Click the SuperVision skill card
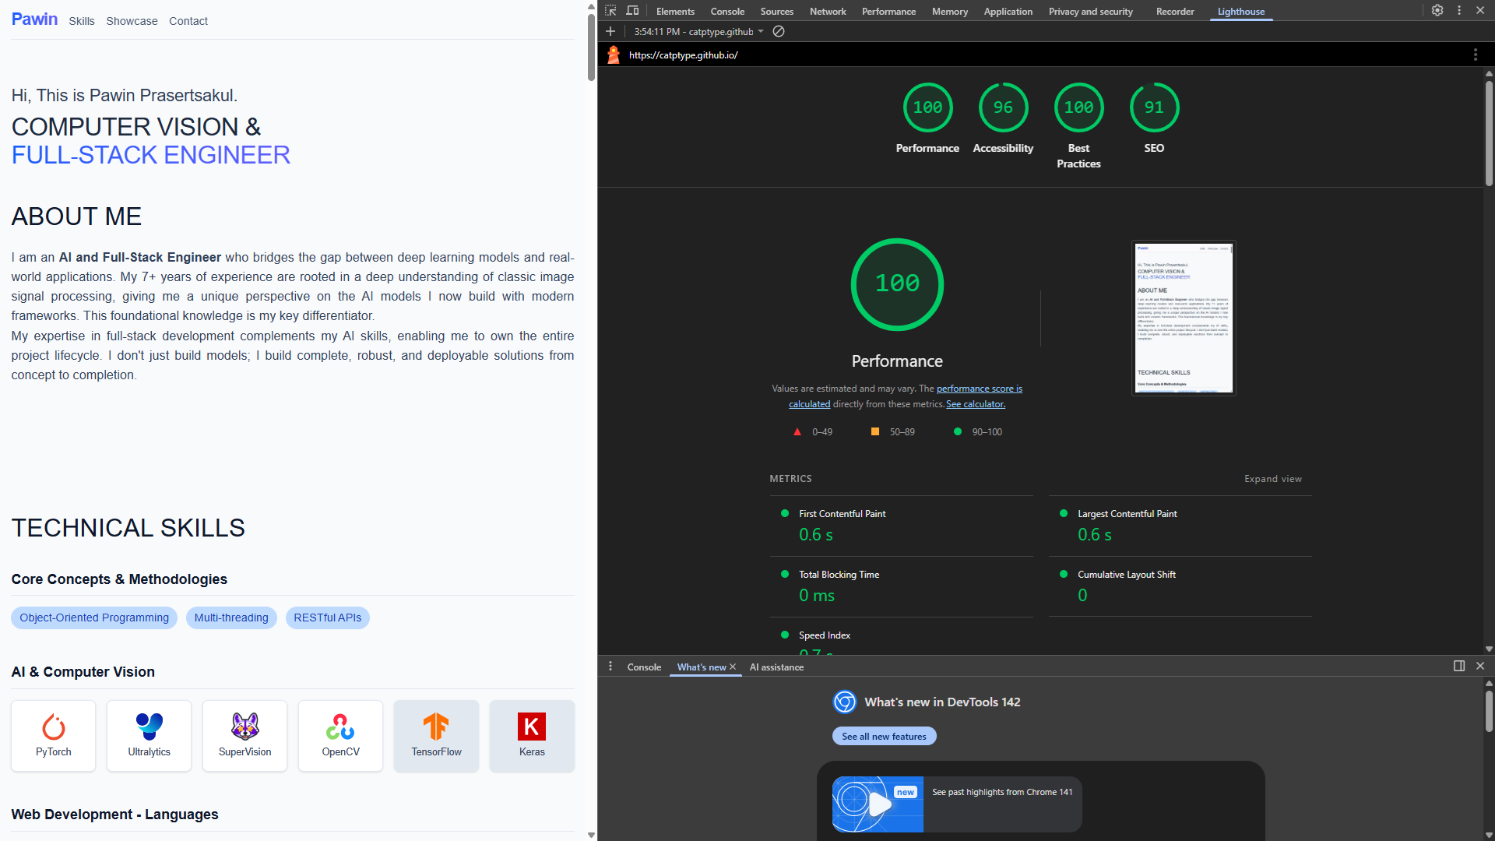Image resolution: width=1495 pixels, height=841 pixels. [245, 736]
